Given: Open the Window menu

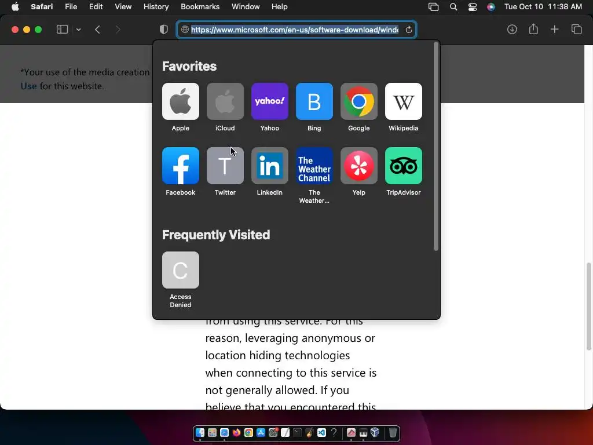Looking at the screenshot, I should pyautogui.click(x=246, y=7).
